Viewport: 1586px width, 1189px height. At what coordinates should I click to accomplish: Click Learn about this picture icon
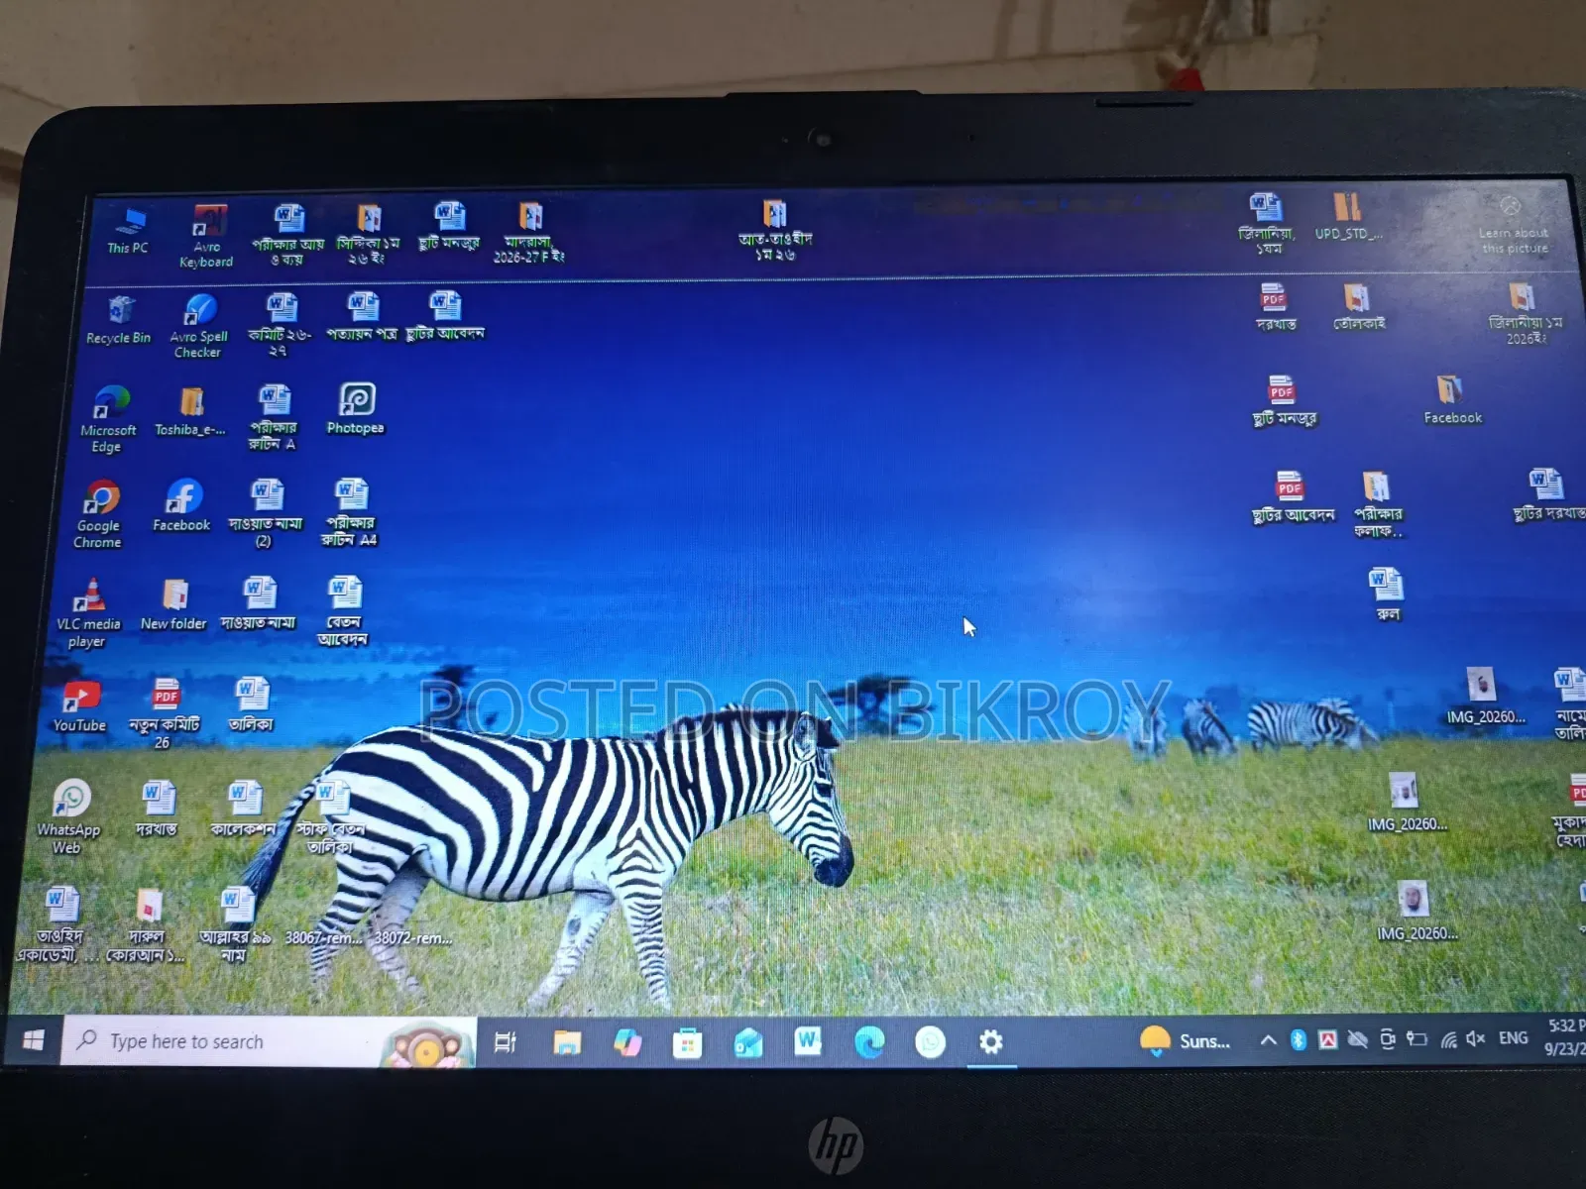click(1513, 225)
